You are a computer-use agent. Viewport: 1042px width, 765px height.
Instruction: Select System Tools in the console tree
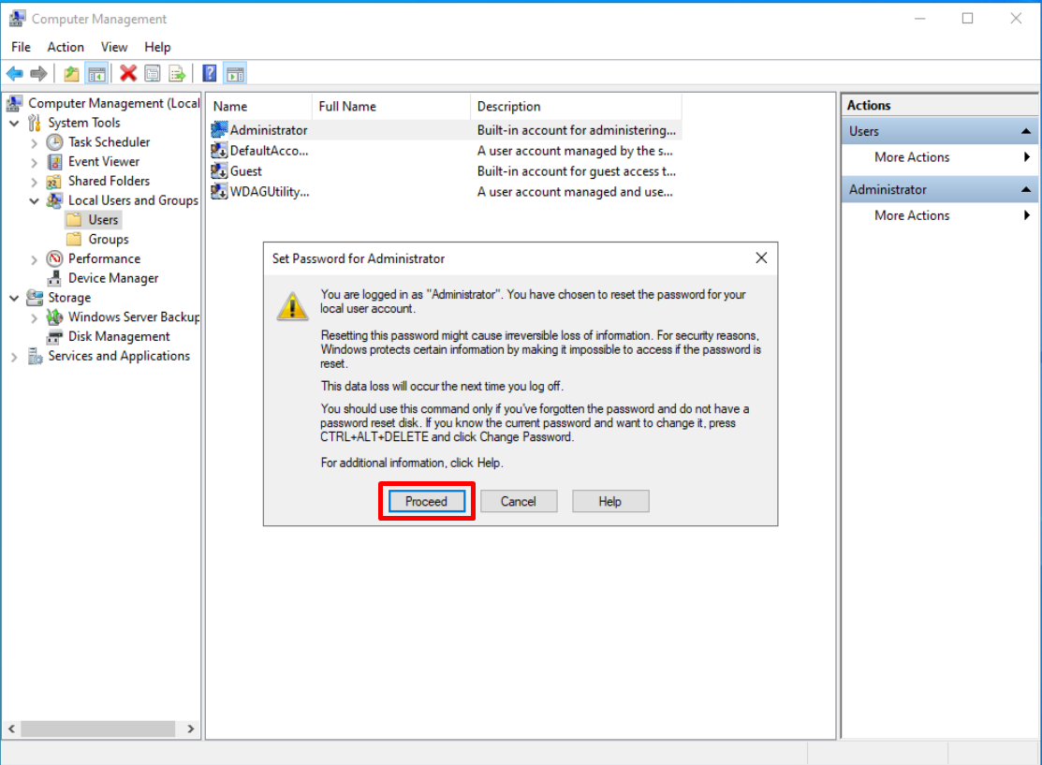point(83,123)
